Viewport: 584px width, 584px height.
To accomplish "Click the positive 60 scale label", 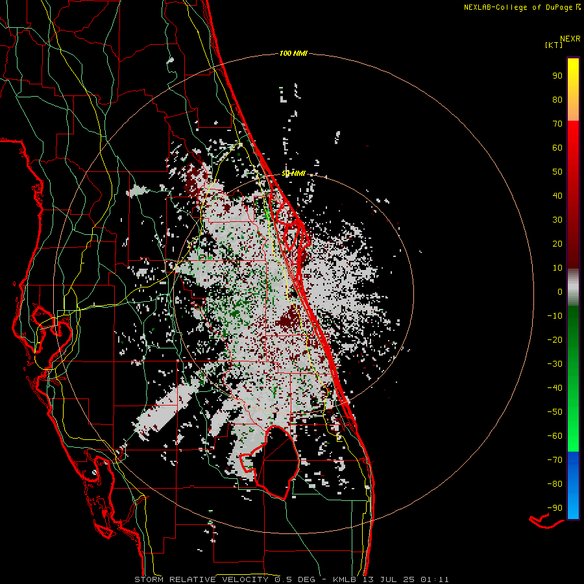I will click(x=557, y=147).
